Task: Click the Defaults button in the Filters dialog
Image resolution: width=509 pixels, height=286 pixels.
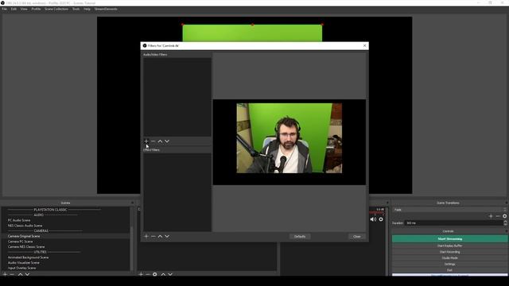Action: pyautogui.click(x=300, y=237)
